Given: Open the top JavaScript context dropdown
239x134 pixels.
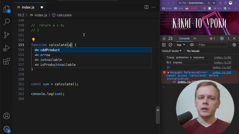Looking at the screenshot, I should [x=181, y=45].
